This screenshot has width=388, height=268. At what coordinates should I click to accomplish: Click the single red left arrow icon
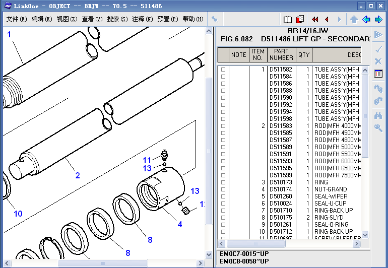click(x=327, y=20)
